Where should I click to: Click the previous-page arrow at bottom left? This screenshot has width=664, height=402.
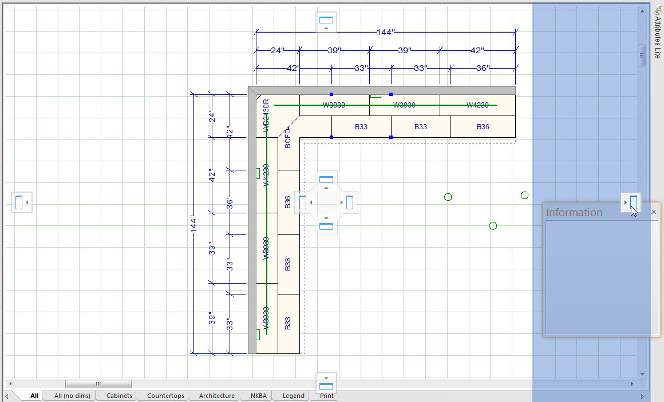(x=6, y=396)
